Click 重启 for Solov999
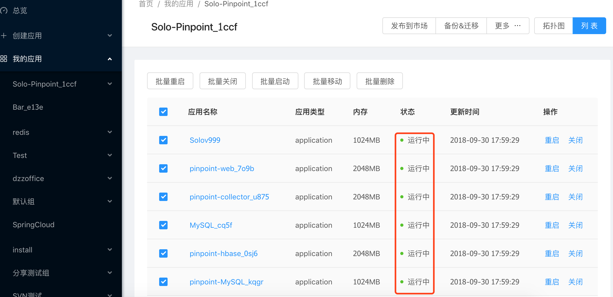 (x=552, y=140)
